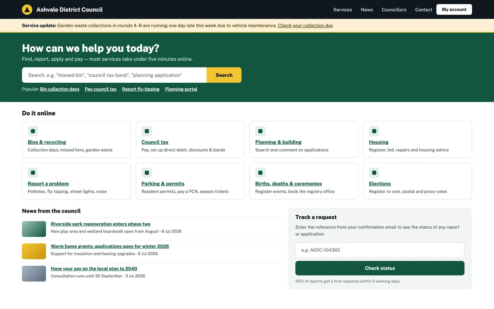Read Riverside park regeneration enters phase two

[x=100, y=224]
